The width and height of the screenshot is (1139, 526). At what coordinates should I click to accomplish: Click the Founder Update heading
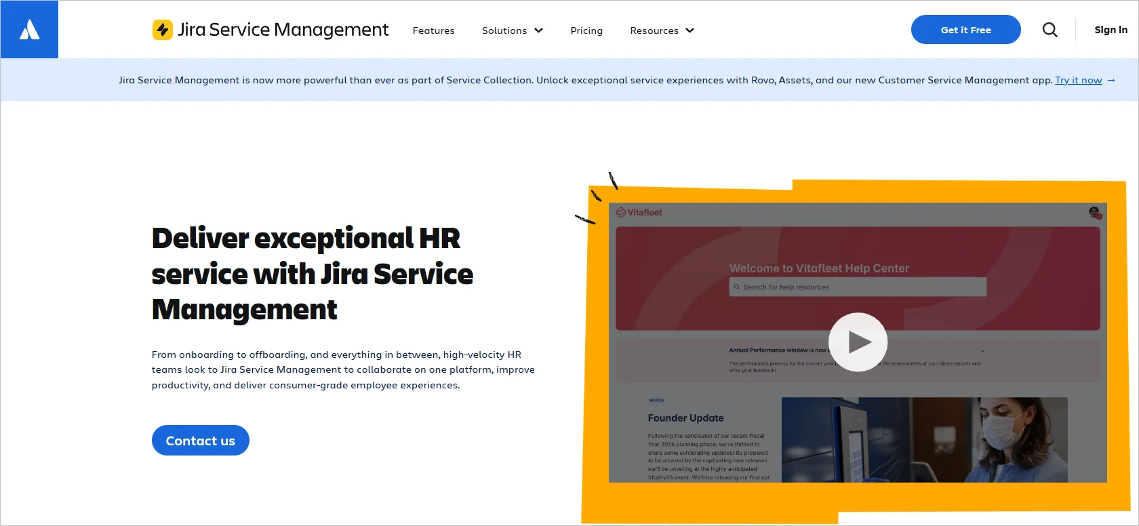[685, 418]
